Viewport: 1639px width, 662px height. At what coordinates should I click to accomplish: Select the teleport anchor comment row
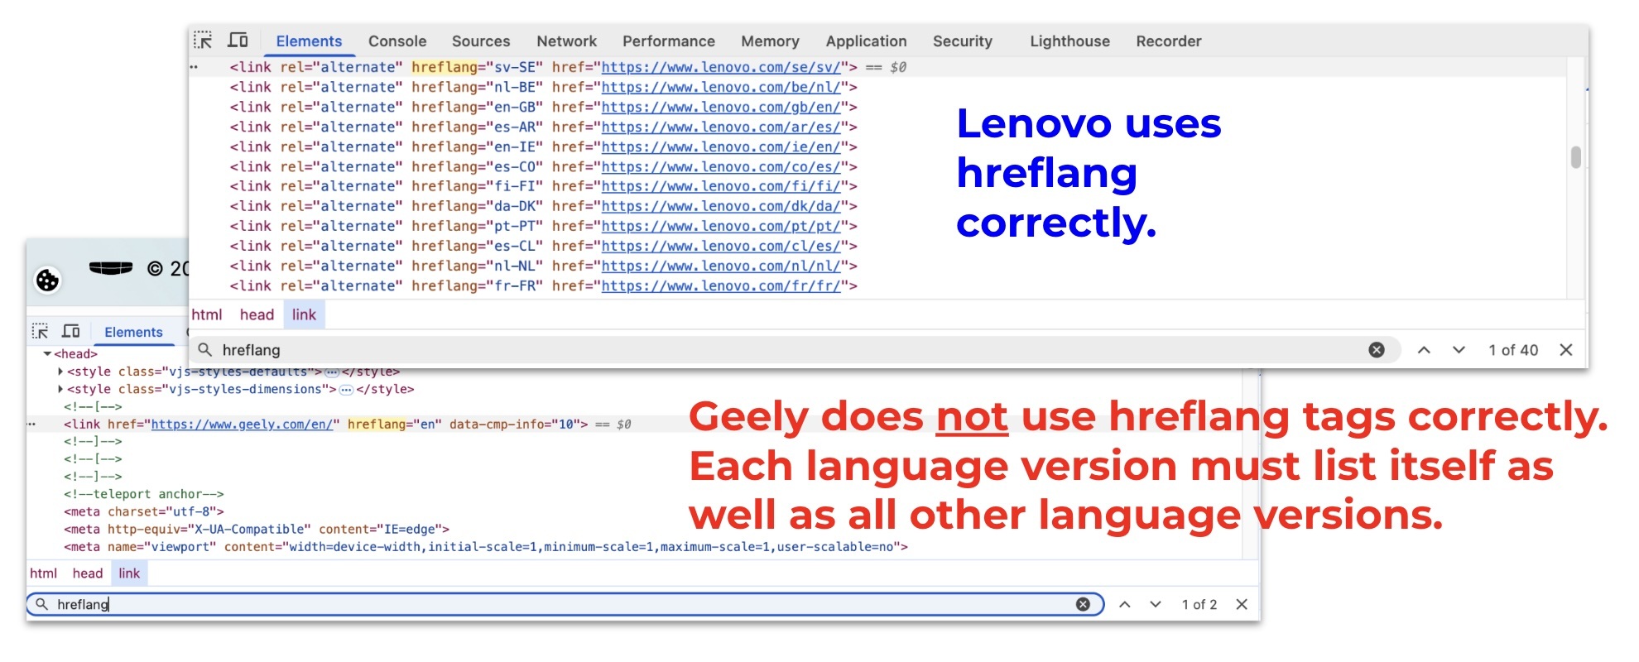tap(144, 494)
